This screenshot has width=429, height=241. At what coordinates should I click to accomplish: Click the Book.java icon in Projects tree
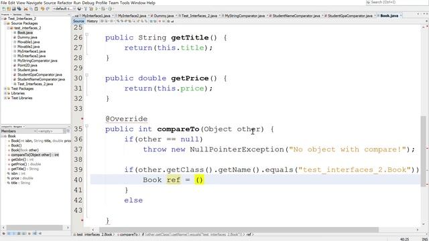pyautogui.click(x=15, y=33)
